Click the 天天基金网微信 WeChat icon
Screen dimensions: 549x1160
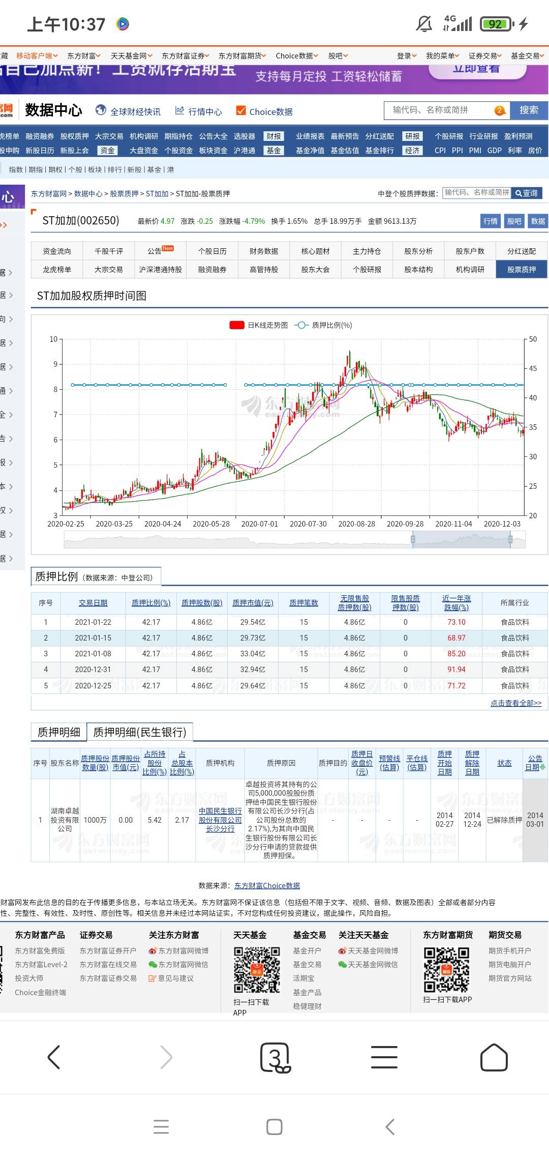342,964
